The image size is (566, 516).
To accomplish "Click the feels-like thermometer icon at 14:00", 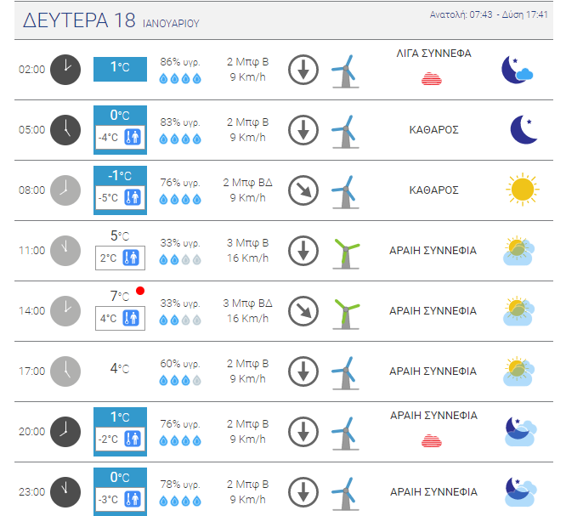I will click(131, 318).
